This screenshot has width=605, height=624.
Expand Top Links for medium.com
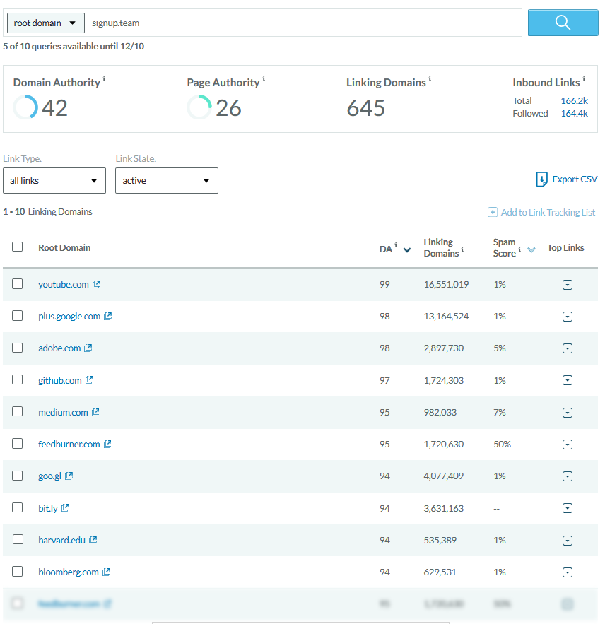pos(568,413)
